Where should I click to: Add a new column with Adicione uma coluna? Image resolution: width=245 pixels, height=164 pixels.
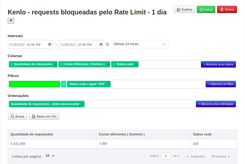(219, 64)
